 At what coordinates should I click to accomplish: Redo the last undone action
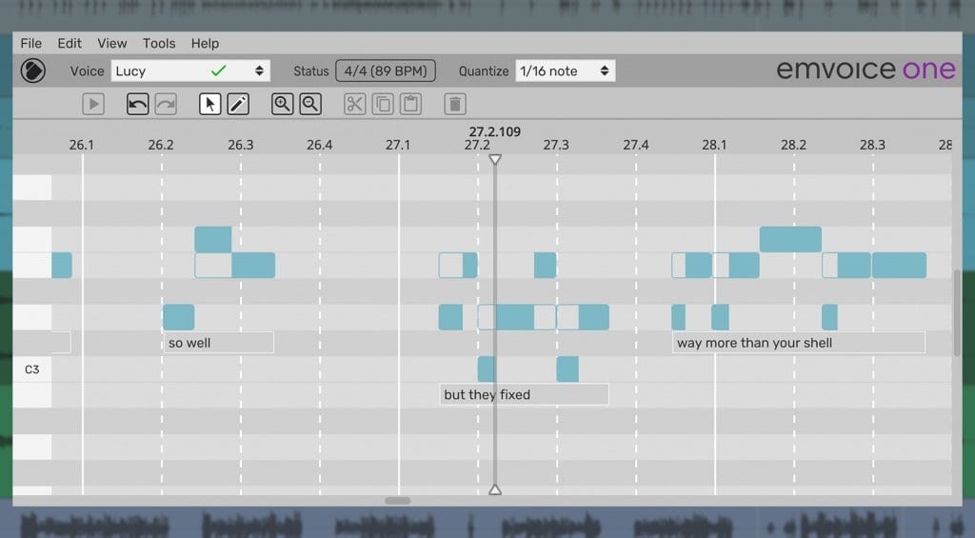pyautogui.click(x=166, y=104)
